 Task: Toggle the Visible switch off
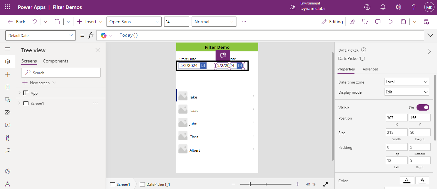coord(423,108)
